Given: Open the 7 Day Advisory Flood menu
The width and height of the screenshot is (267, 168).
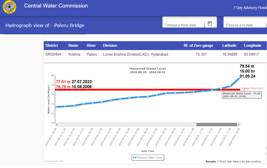Looking at the screenshot, I should click(250, 8).
